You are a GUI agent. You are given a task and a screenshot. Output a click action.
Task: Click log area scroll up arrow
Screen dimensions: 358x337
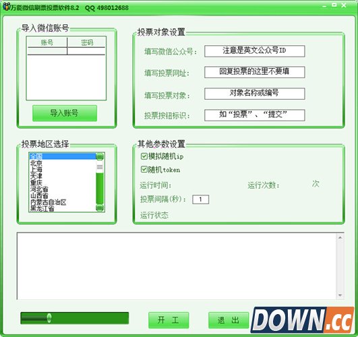tap(340, 238)
